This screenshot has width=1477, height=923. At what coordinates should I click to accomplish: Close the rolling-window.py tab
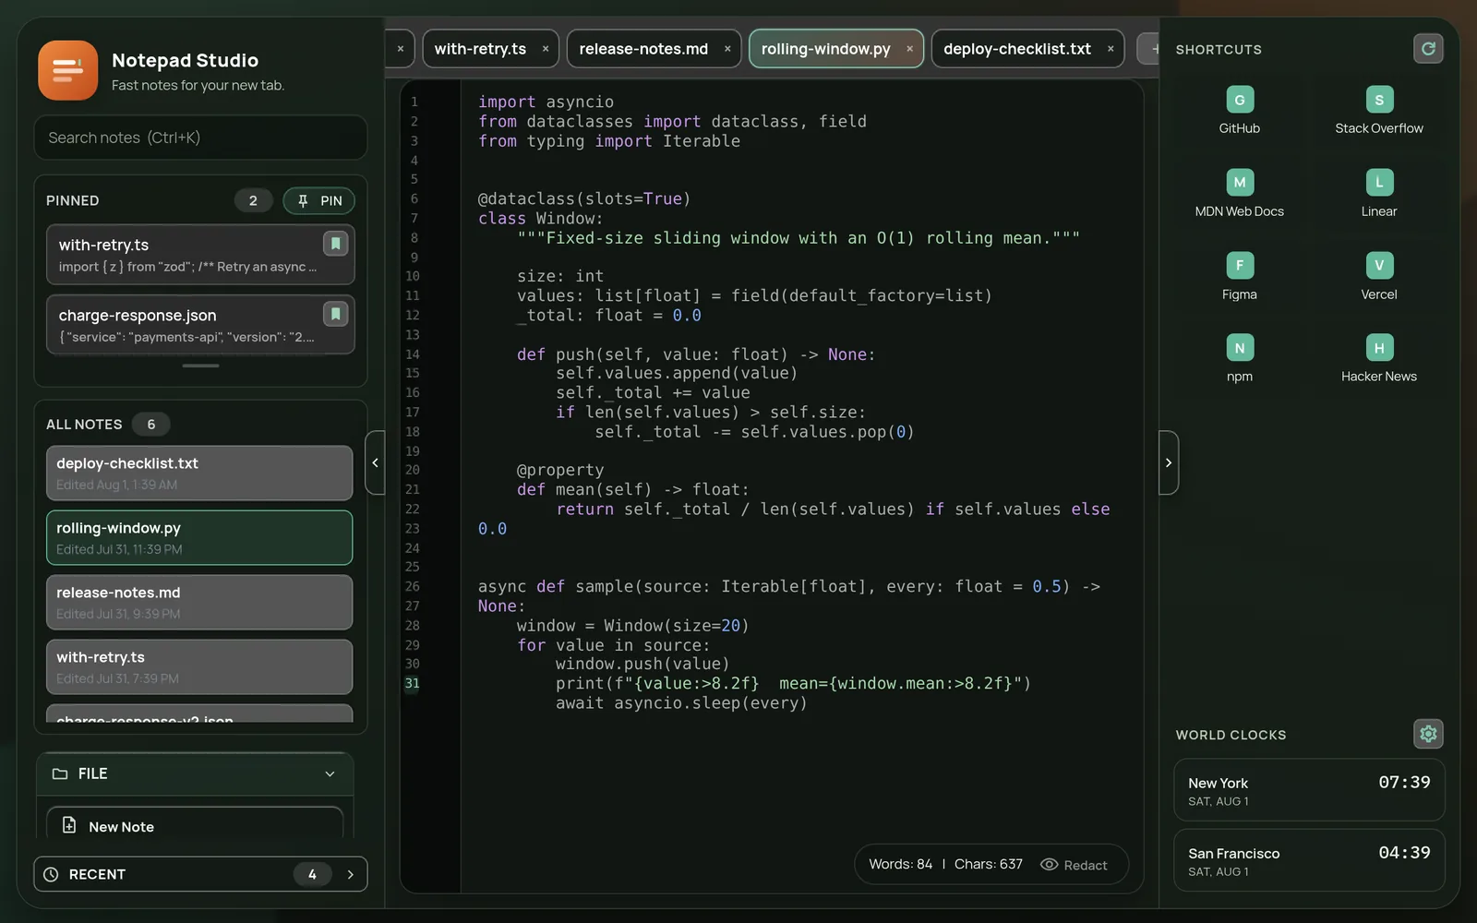click(x=909, y=49)
